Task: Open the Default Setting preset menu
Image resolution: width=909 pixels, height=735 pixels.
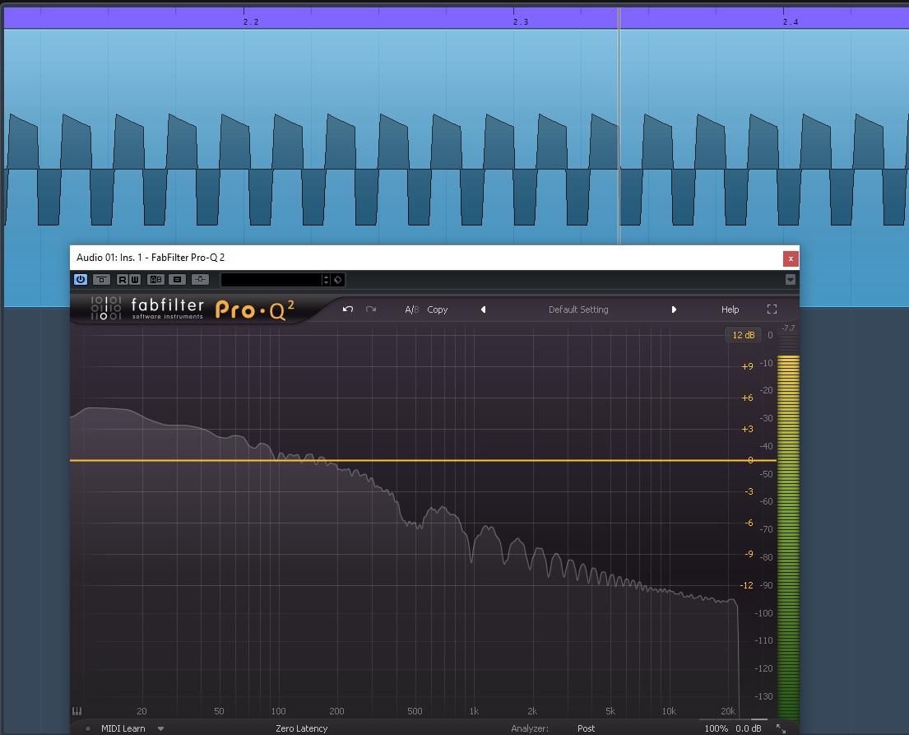Action: coord(578,309)
